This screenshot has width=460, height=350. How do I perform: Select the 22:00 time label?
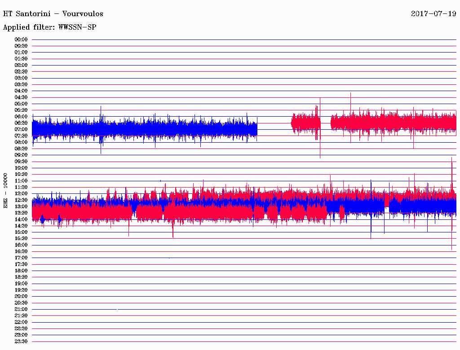tap(21, 322)
